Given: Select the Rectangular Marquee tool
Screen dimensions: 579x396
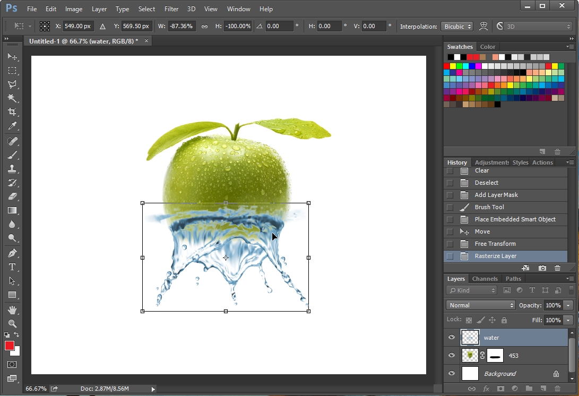Looking at the screenshot, I should click(x=12, y=70).
